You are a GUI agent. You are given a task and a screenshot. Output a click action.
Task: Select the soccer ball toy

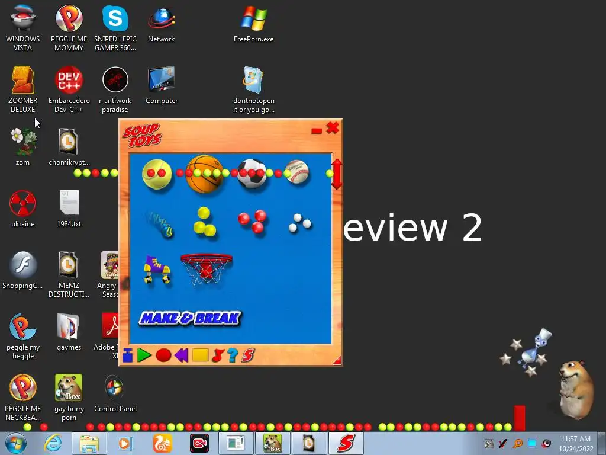(x=252, y=174)
